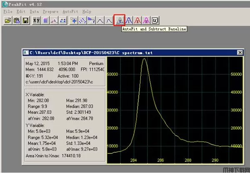Viewport: 250px width, 173px height.
Task: Click the PeakFit logo in title bar
Action: click(5, 4)
